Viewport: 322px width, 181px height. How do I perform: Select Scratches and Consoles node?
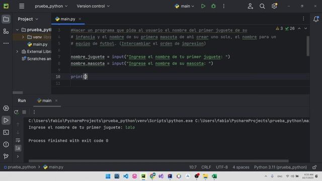click(36, 59)
